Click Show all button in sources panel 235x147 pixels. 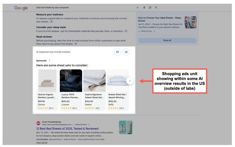pyautogui.click(x=167, y=40)
